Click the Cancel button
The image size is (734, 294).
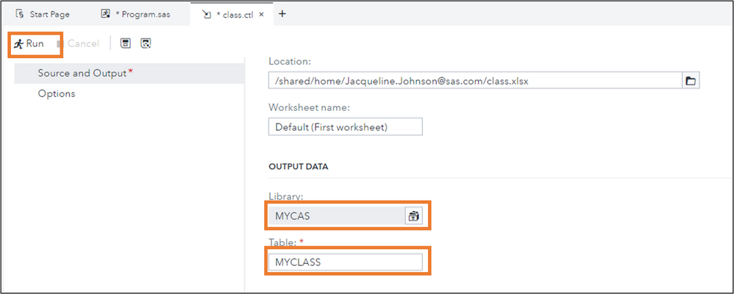click(78, 43)
